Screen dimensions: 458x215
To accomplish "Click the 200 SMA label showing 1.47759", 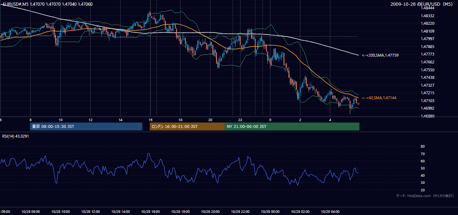I will point(380,55).
